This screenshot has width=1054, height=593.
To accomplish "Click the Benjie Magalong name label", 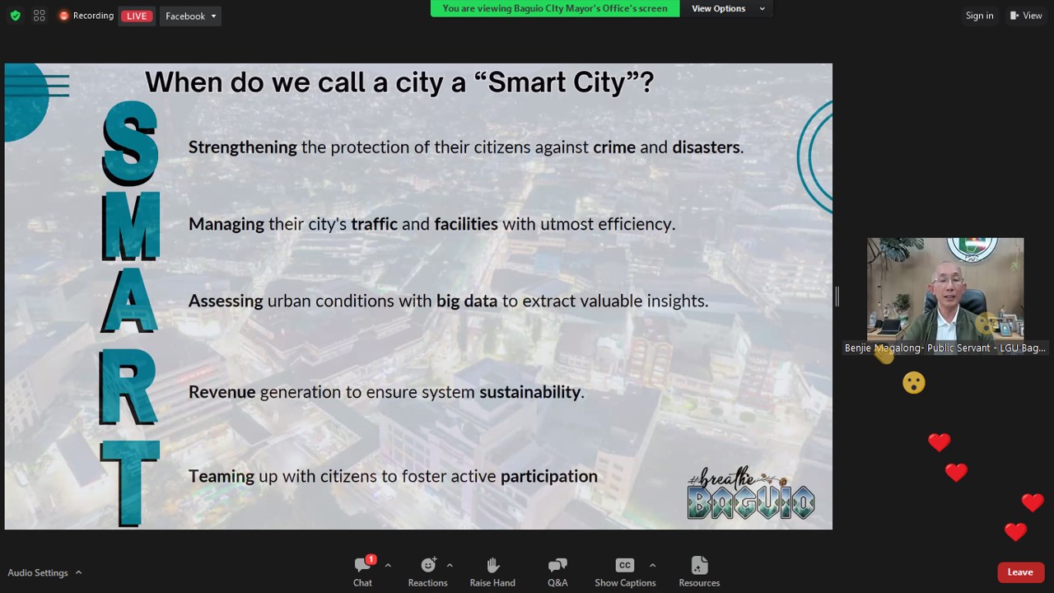I will (945, 348).
